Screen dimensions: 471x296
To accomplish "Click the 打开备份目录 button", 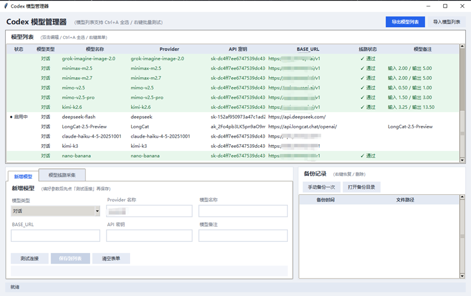I will (361, 187).
